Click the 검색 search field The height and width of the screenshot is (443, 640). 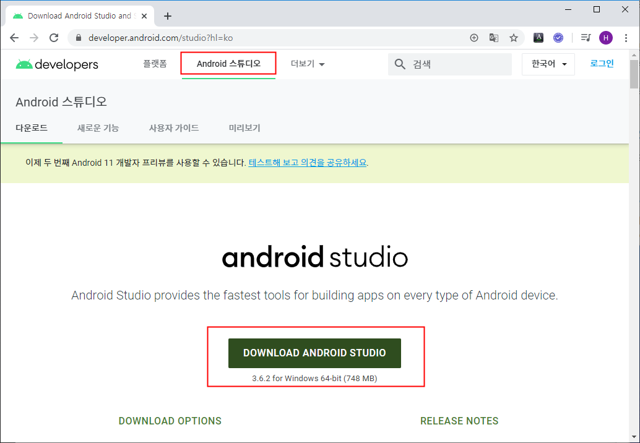[450, 64]
